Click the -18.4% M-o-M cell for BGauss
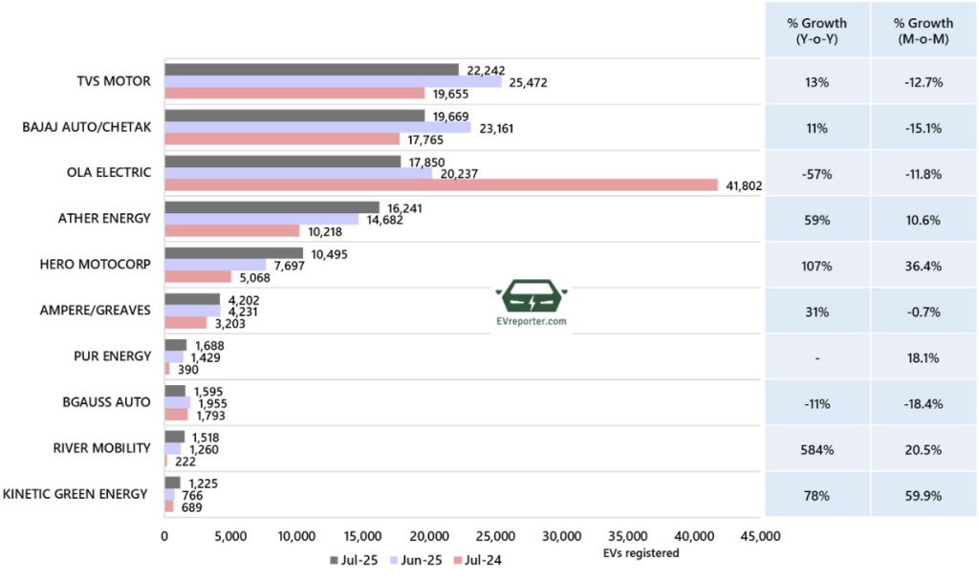979x581 pixels. [x=924, y=404]
